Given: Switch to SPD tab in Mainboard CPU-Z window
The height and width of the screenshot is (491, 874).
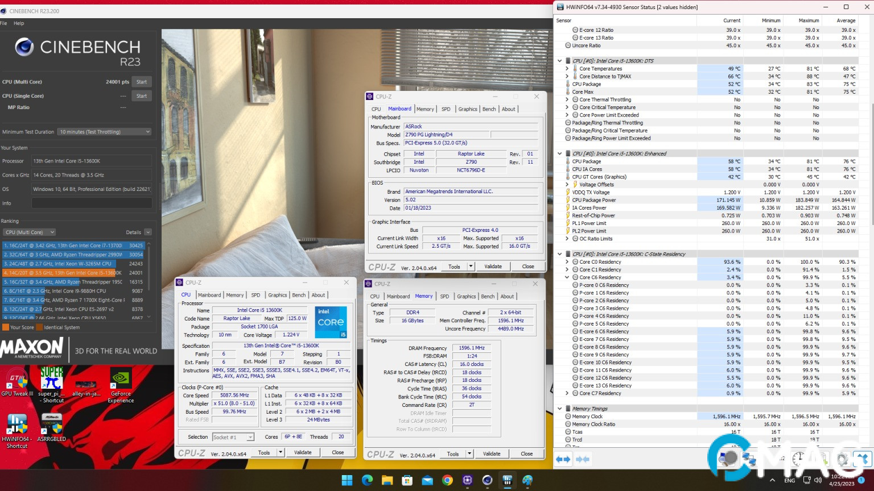Looking at the screenshot, I should point(446,109).
